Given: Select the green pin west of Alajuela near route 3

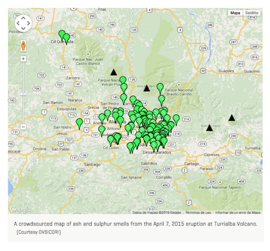Looking at the screenshot, I should point(80,122).
